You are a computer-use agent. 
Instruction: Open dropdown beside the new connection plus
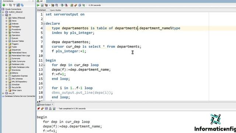coord(7,5)
